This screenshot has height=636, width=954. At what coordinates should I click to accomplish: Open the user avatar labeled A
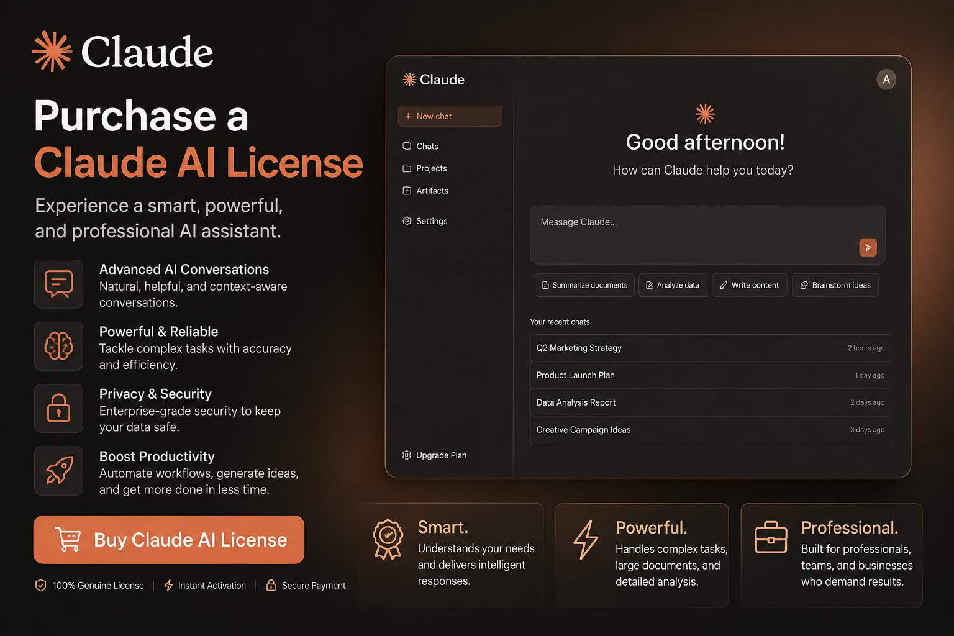pos(886,79)
